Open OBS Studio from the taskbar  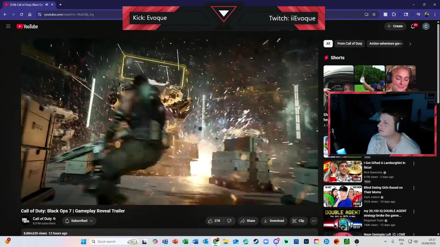tap(357, 242)
